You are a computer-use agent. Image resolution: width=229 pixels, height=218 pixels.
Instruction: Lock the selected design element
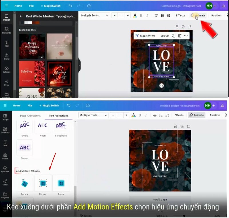point(177,26)
